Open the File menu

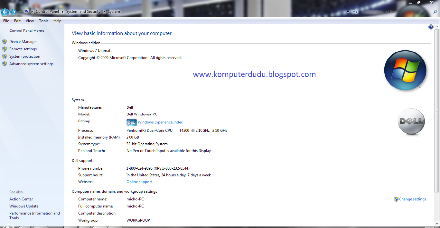tap(6, 21)
